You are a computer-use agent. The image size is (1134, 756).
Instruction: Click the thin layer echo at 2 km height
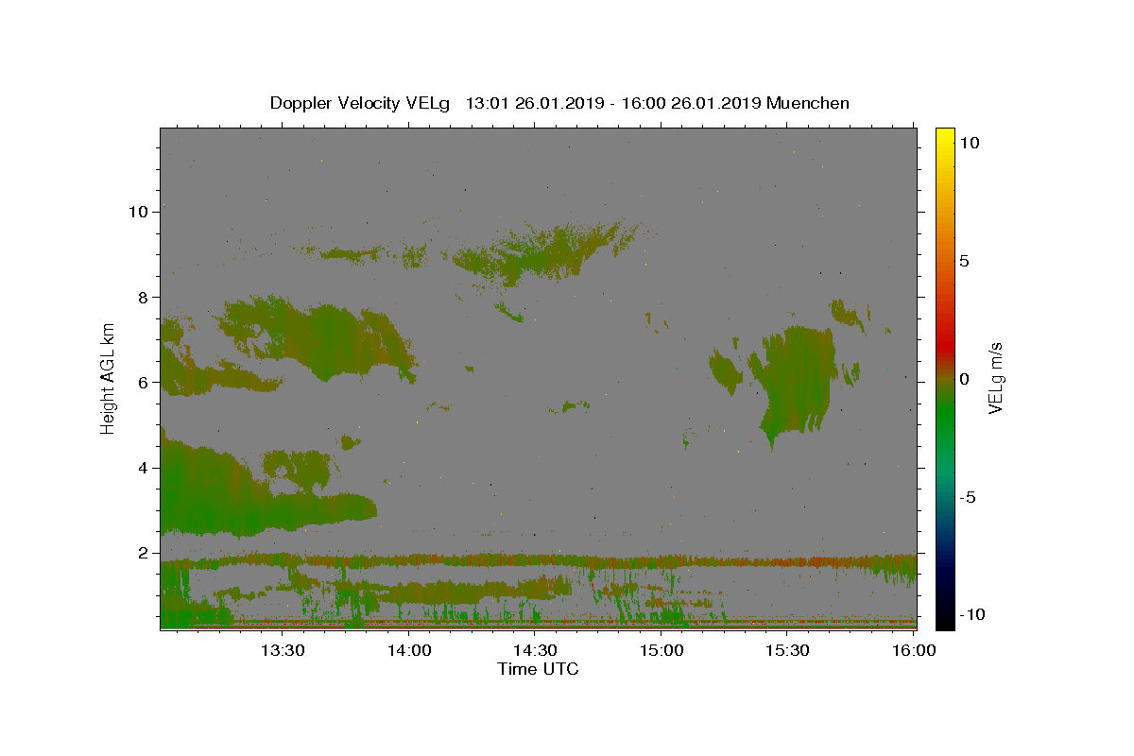pyautogui.click(x=538, y=560)
